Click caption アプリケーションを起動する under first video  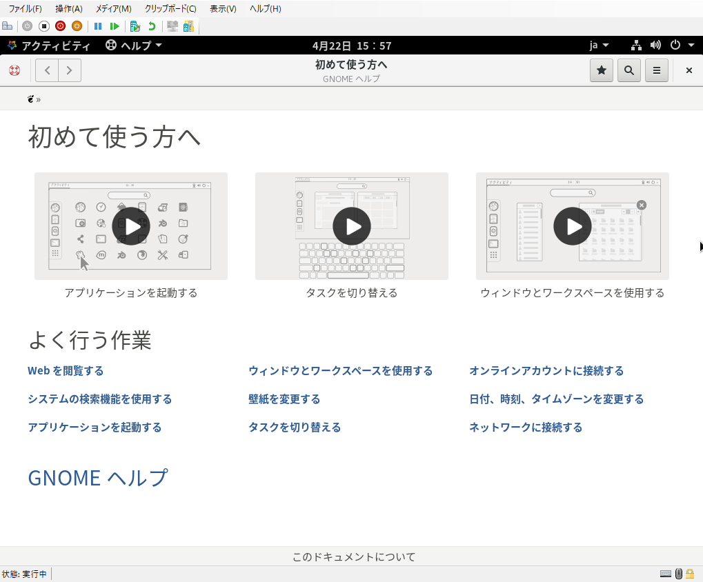coord(131,293)
